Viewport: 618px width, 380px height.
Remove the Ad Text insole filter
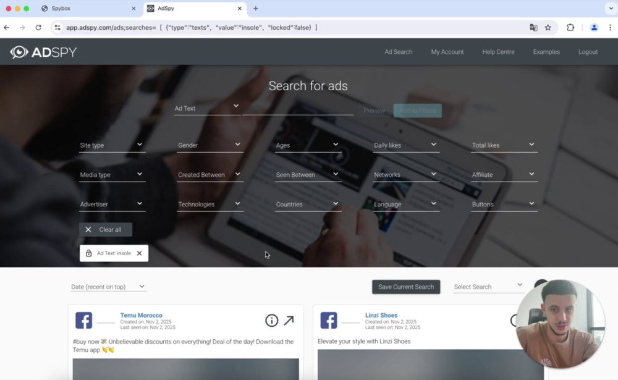(x=140, y=253)
